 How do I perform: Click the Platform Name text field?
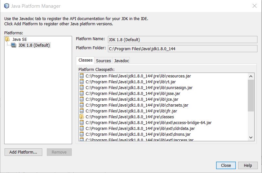click(x=183, y=40)
